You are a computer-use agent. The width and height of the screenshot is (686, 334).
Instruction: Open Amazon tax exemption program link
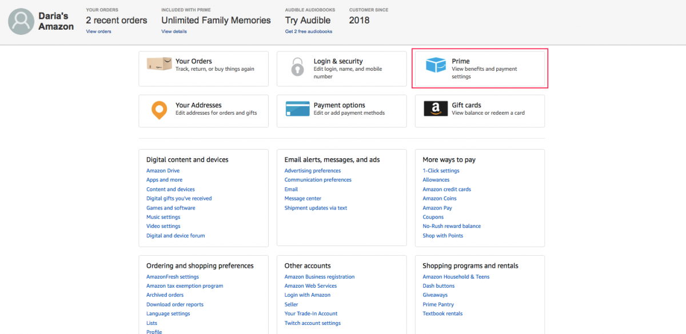tap(185, 286)
